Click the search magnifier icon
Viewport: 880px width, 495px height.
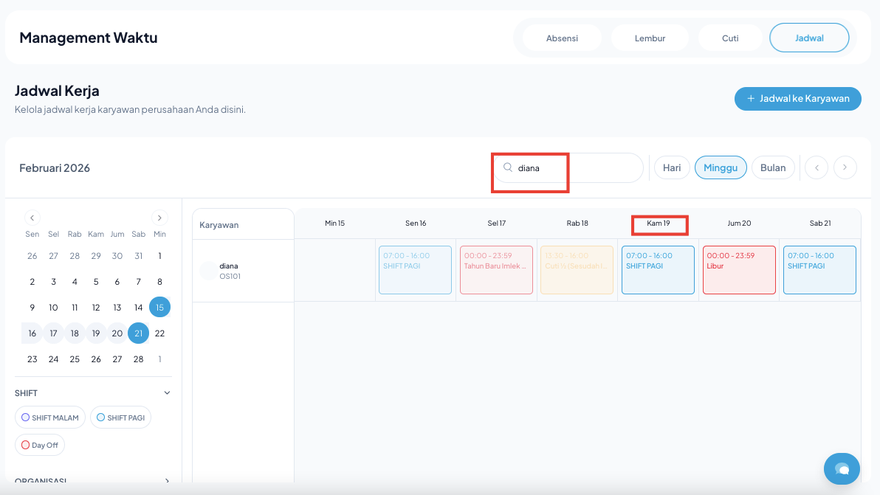coord(508,167)
